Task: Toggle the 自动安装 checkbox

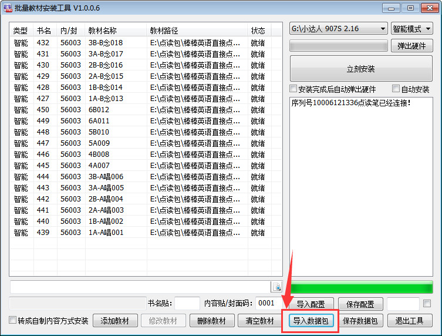Action: tap(396, 89)
